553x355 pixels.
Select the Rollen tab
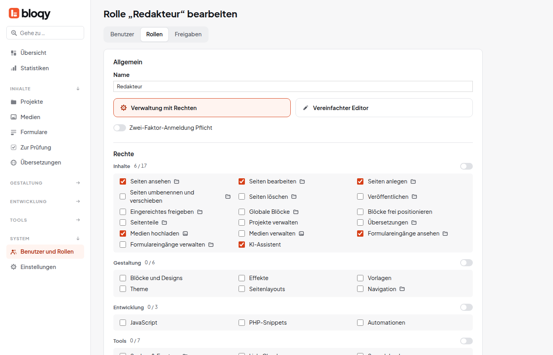[154, 34]
